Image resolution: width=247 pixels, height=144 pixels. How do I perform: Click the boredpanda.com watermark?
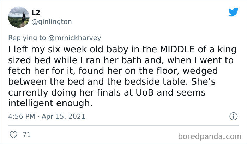pyautogui.click(x=210, y=136)
